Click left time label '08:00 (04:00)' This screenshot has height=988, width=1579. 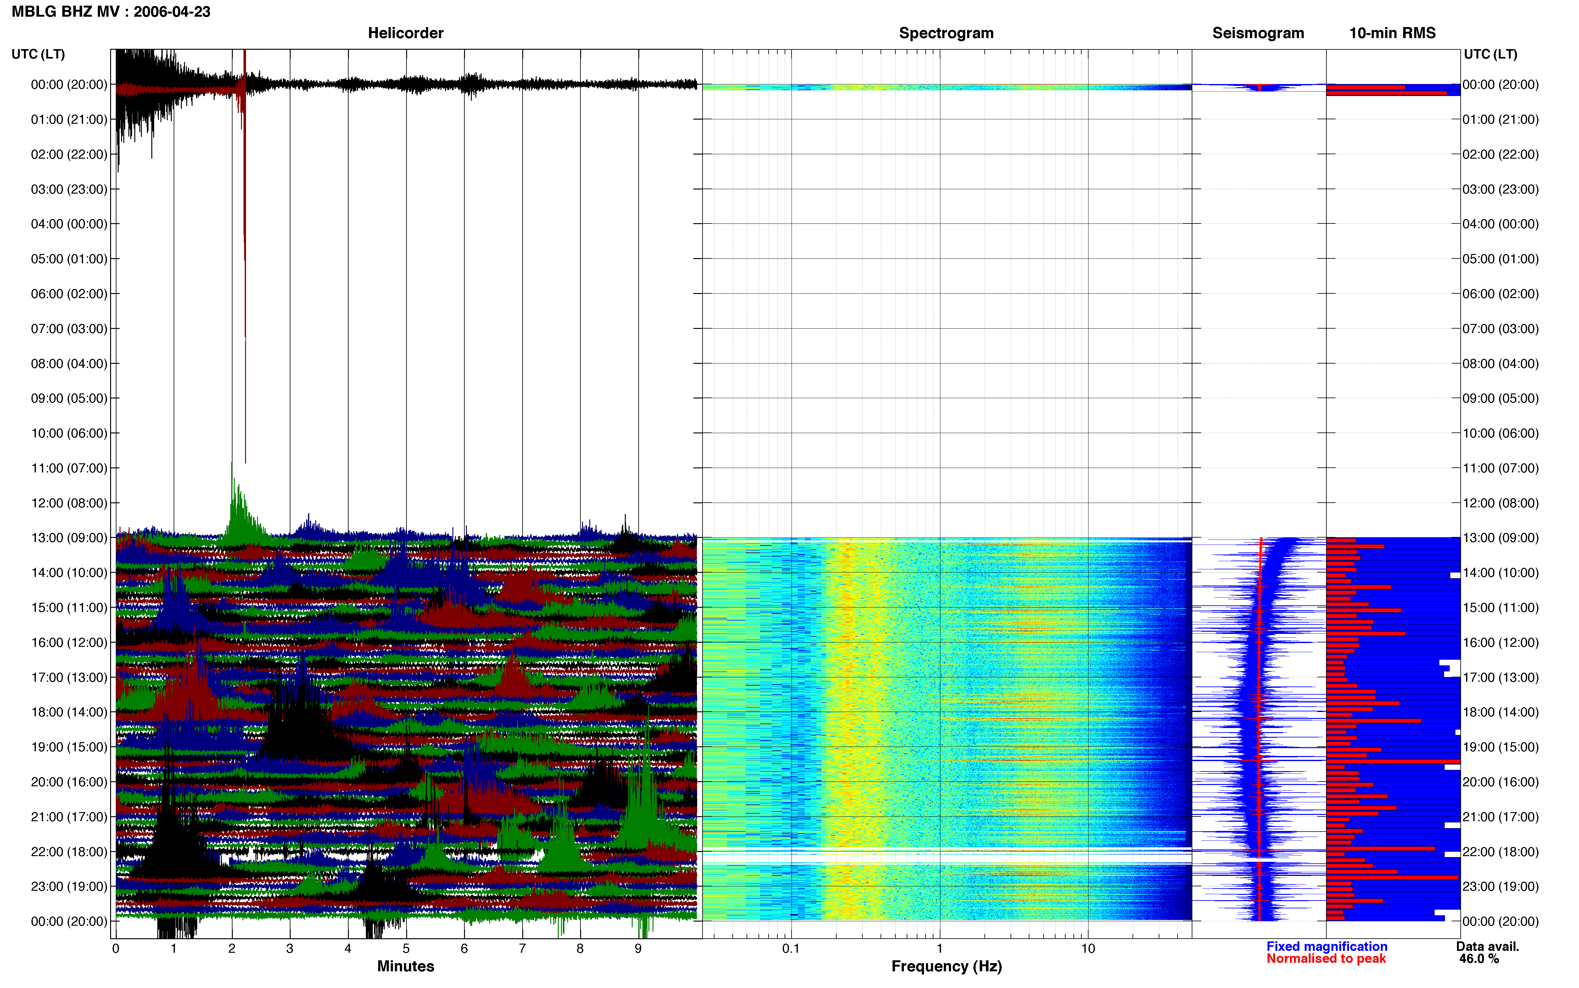pyautogui.click(x=69, y=363)
